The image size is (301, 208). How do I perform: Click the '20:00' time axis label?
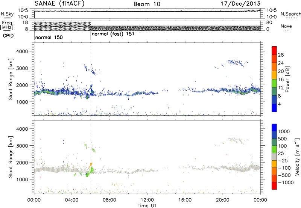tap(223, 200)
